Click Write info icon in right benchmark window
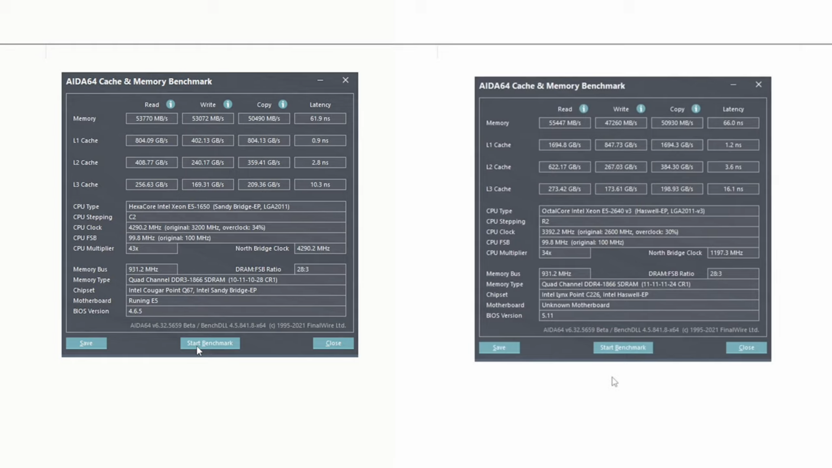 click(641, 109)
